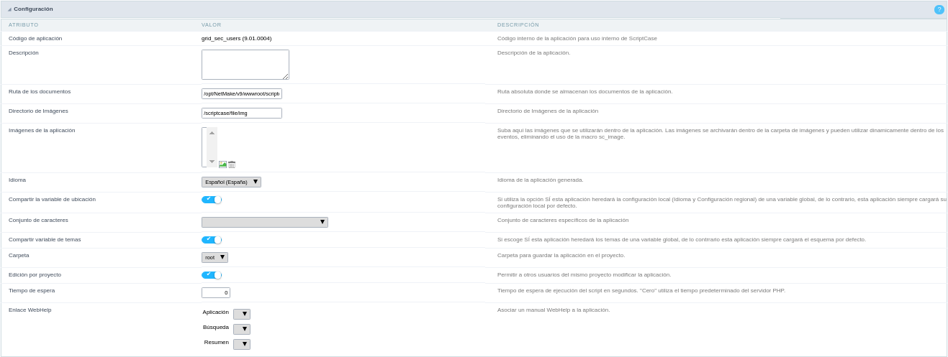Open the Carpeta dropdown set to root
This screenshot has height=357, width=948.
[215, 257]
